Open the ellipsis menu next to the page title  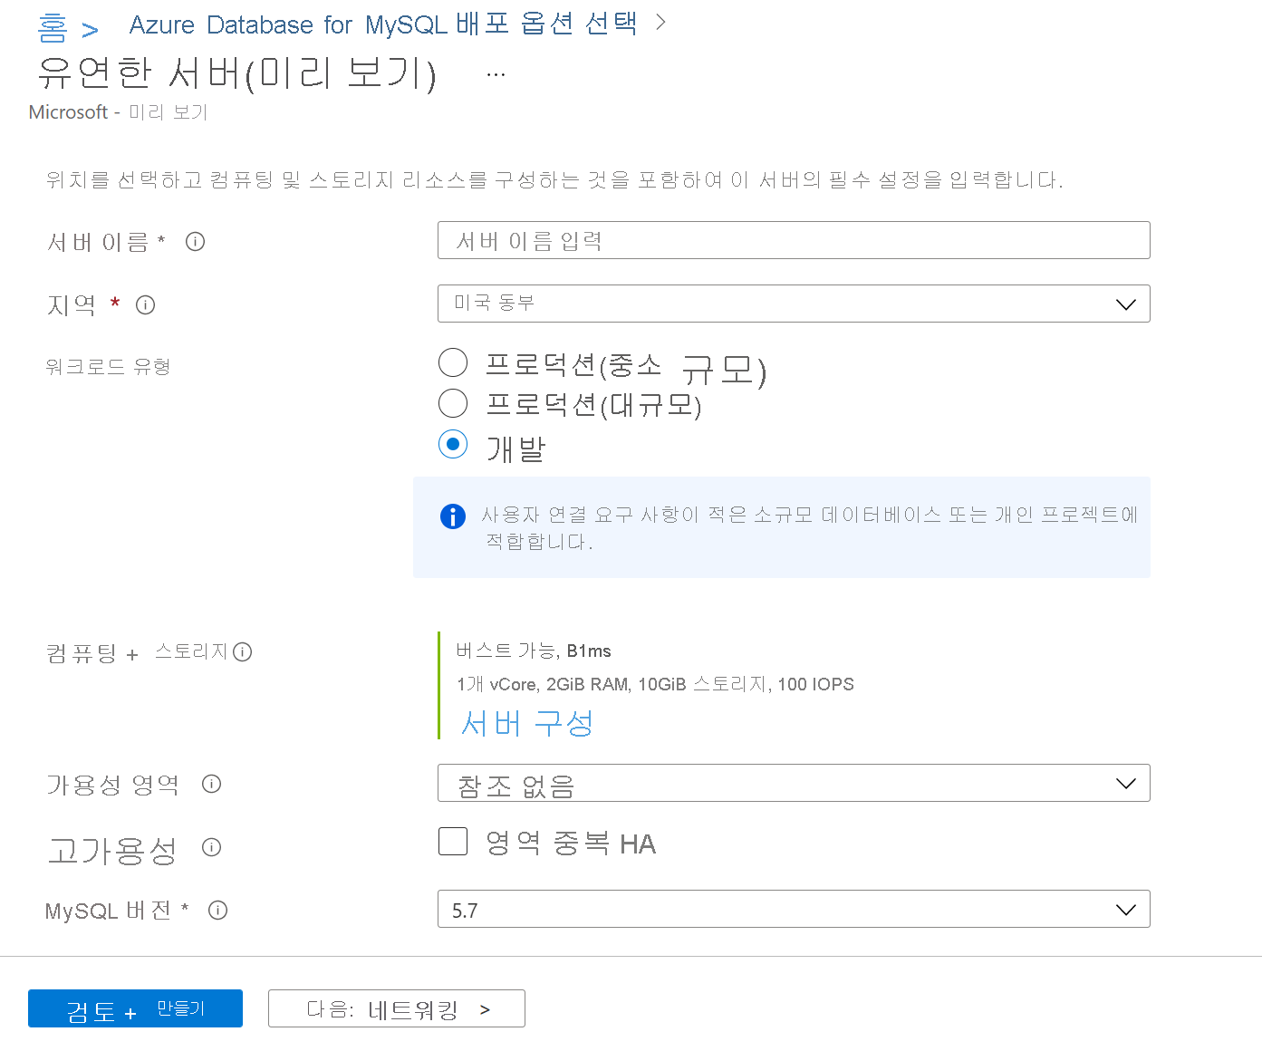(x=495, y=72)
